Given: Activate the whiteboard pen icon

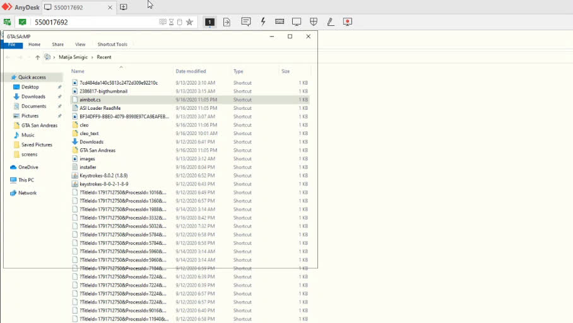Looking at the screenshot, I should pyautogui.click(x=330, y=22).
